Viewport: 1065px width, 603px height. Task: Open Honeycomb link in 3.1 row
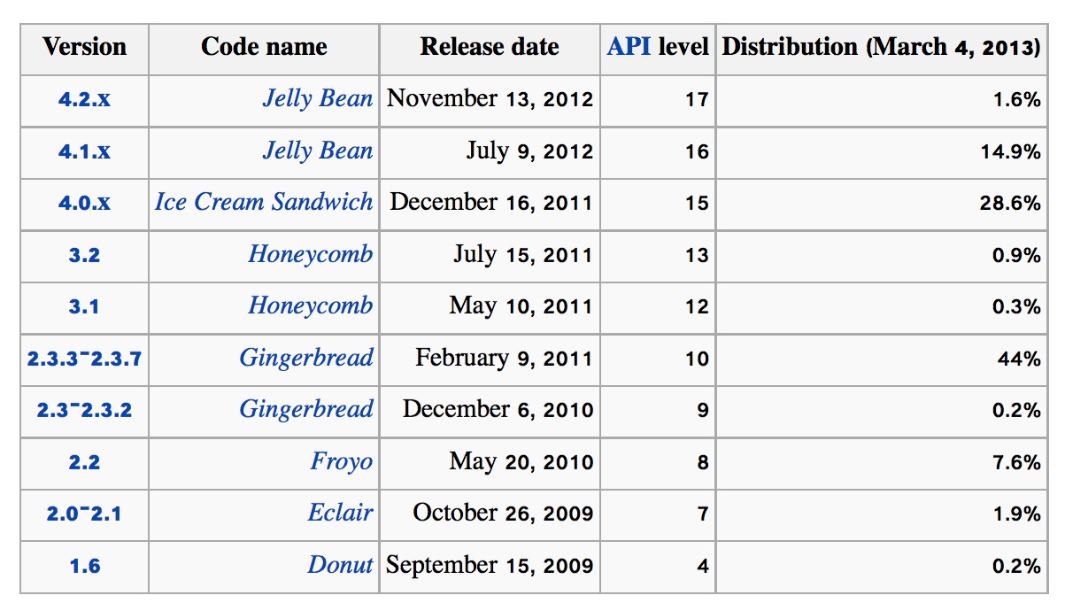pos(311,305)
